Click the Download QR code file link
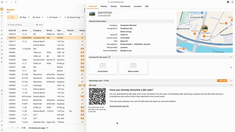This screenshot has width=235, height=132. point(119,106)
